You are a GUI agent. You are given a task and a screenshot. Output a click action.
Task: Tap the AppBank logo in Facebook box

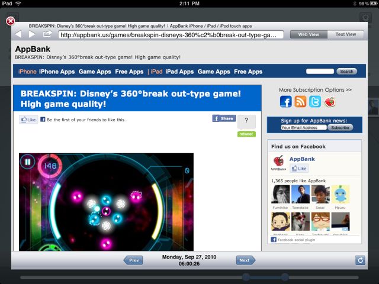278,163
